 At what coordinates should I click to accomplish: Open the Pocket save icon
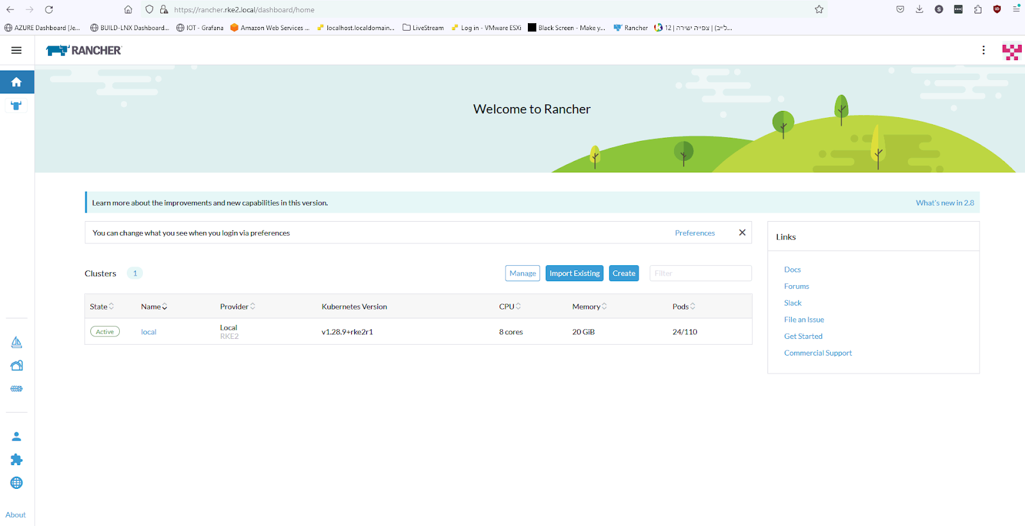pos(900,10)
